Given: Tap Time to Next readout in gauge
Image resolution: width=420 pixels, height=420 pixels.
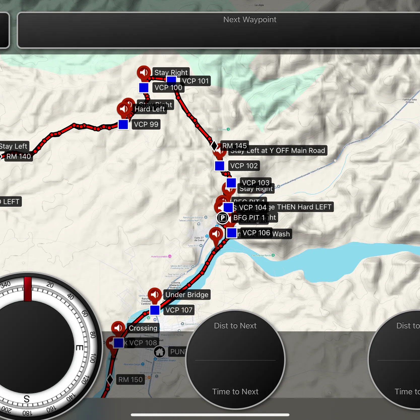Looking at the screenshot, I should coord(235,392).
